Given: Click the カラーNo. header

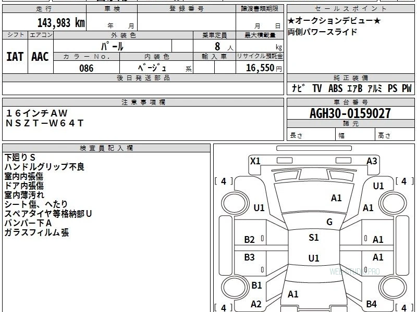Looking at the screenshot, I should 87,56.
